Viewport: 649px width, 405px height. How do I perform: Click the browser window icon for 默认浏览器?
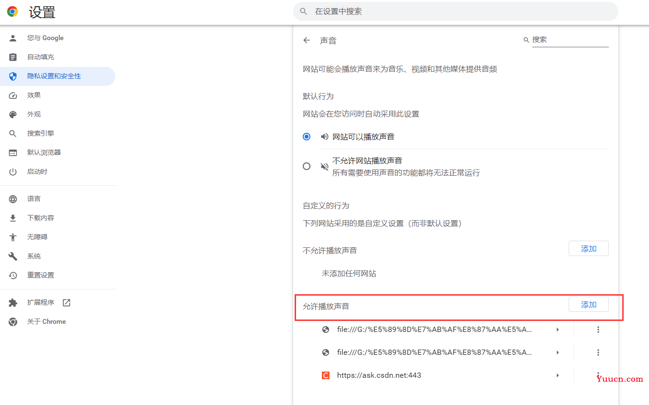coord(13,152)
